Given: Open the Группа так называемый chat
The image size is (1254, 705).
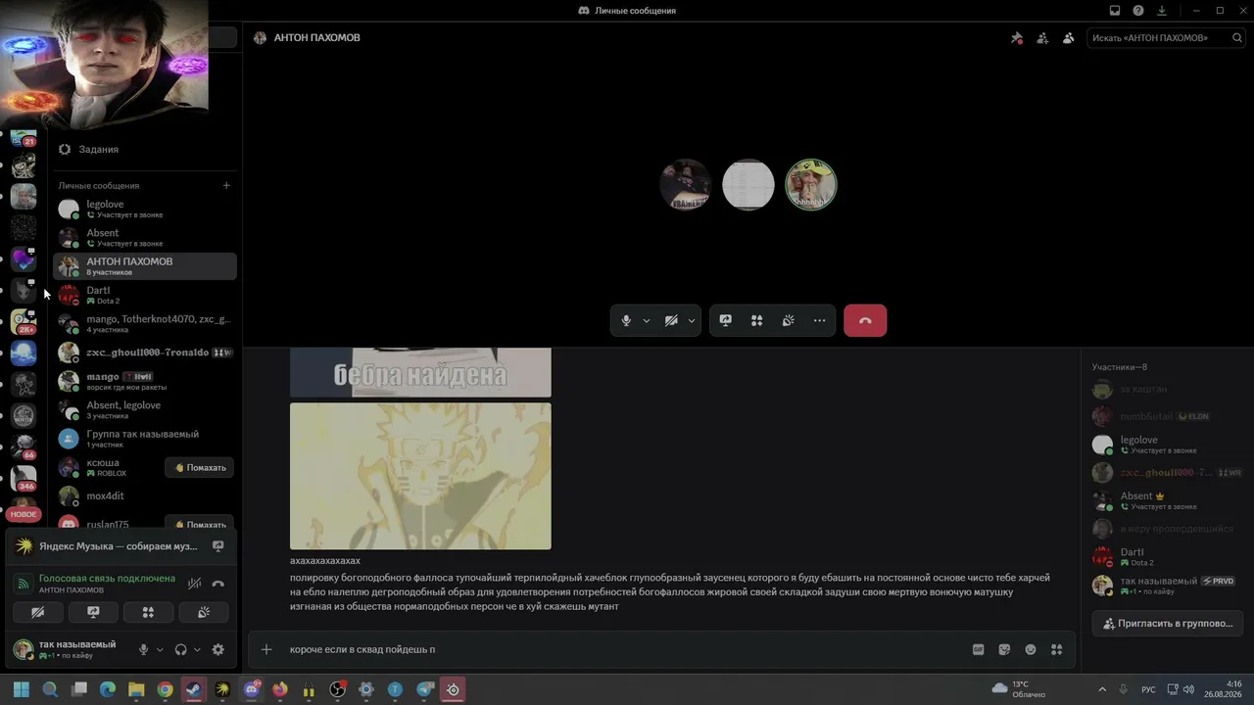Looking at the screenshot, I should tap(145, 438).
